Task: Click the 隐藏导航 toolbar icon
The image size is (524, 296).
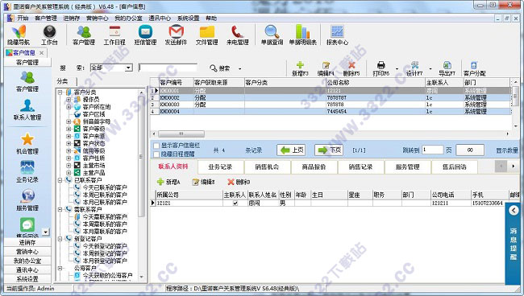Action: pos(19,35)
